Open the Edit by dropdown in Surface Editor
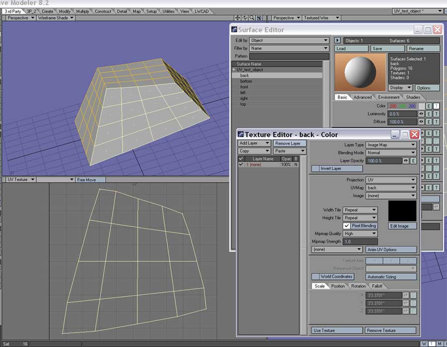The height and width of the screenshot is (347, 447). point(290,40)
